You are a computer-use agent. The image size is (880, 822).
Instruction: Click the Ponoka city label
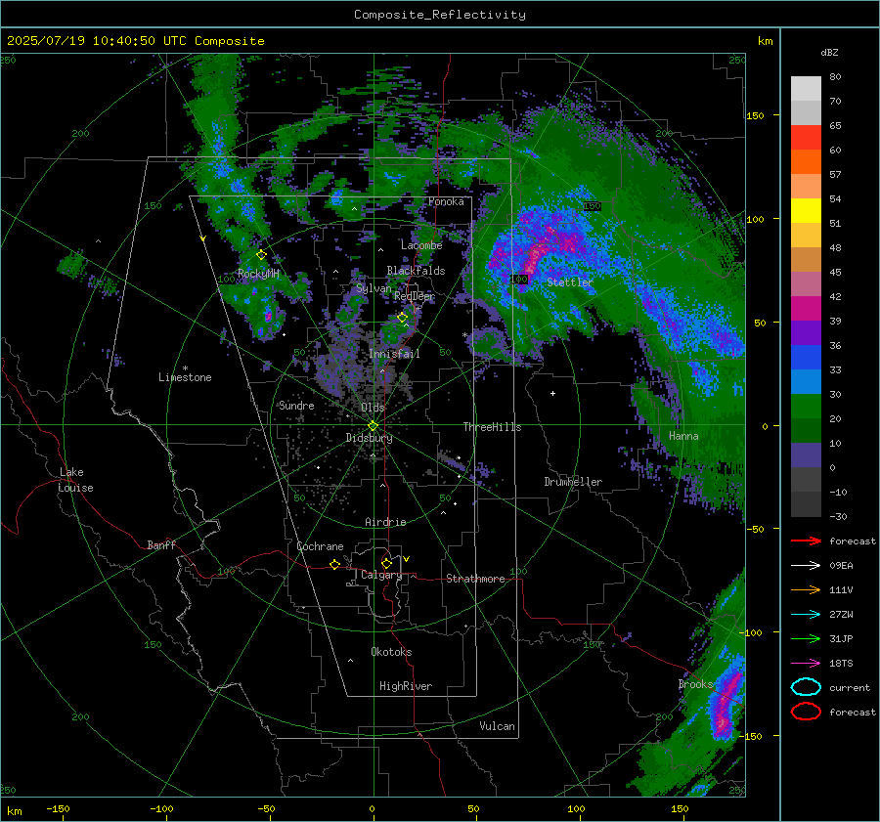point(446,201)
